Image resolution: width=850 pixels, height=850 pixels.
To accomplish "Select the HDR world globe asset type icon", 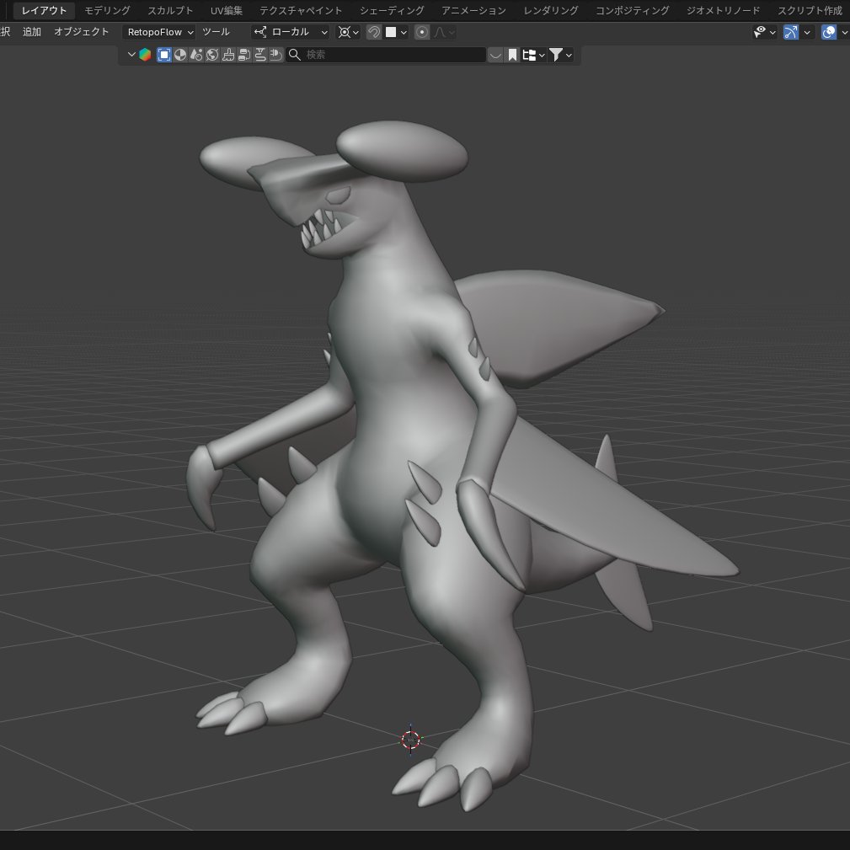I will click(212, 54).
